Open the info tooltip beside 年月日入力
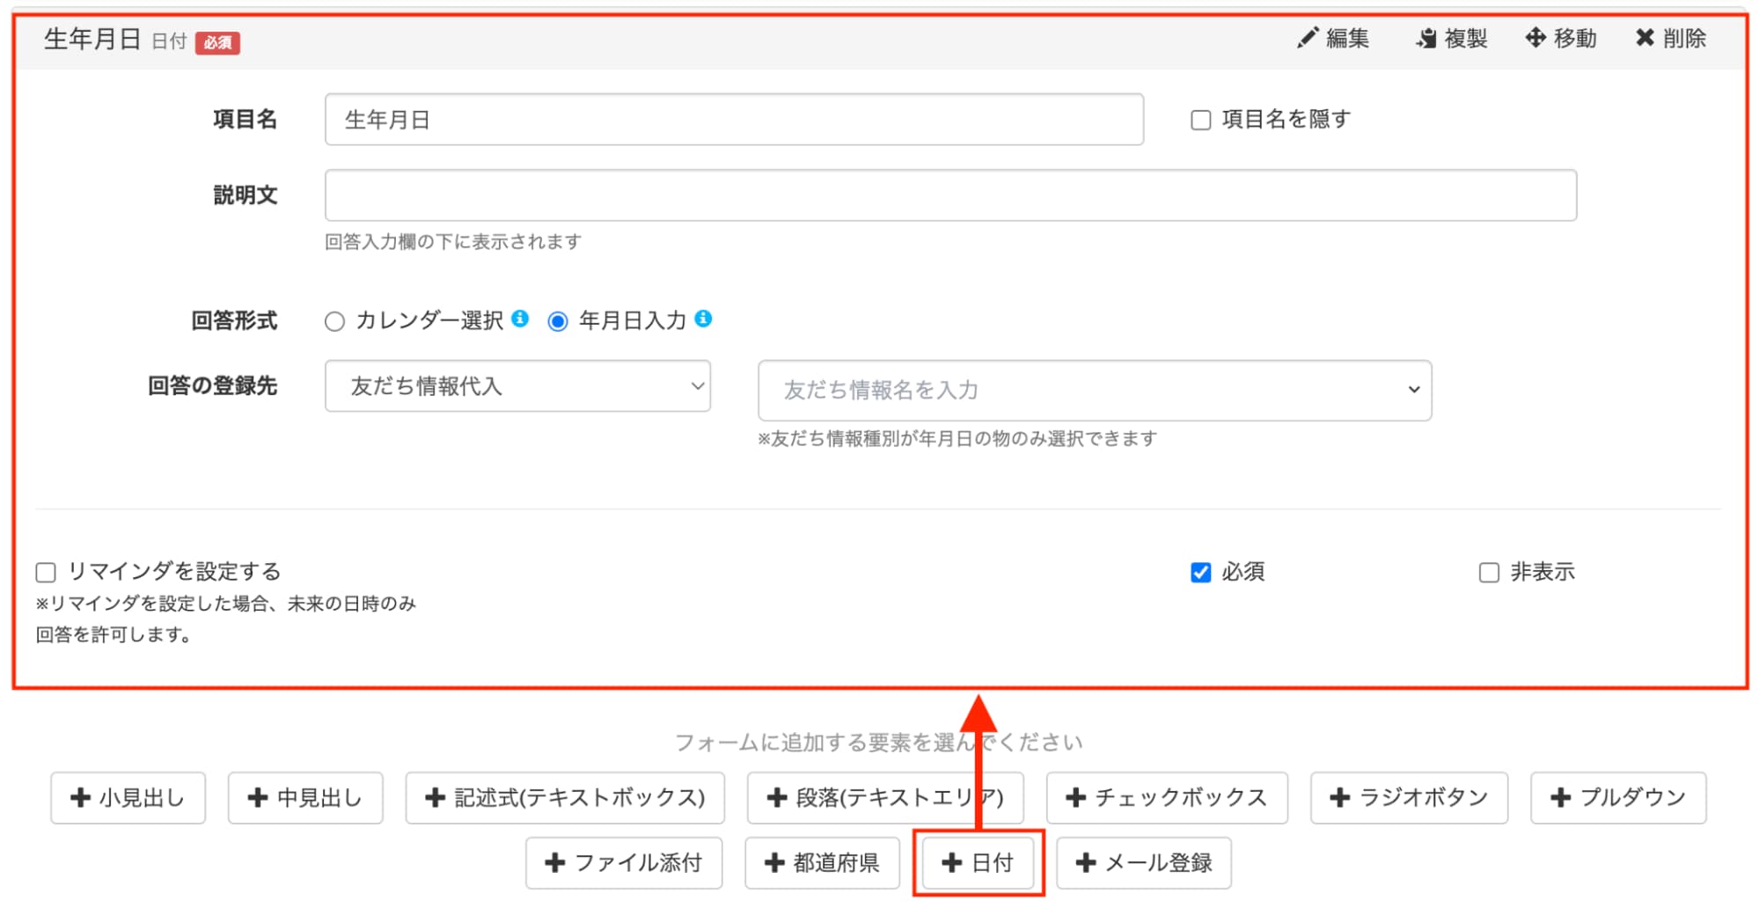1759x908 pixels. (x=703, y=319)
